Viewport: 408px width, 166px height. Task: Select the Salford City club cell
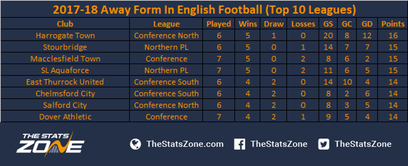(65, 105)
